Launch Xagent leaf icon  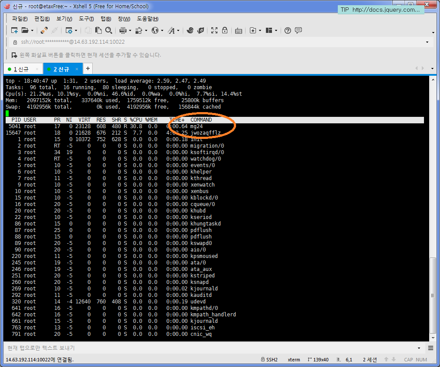(x=201, y=30)
